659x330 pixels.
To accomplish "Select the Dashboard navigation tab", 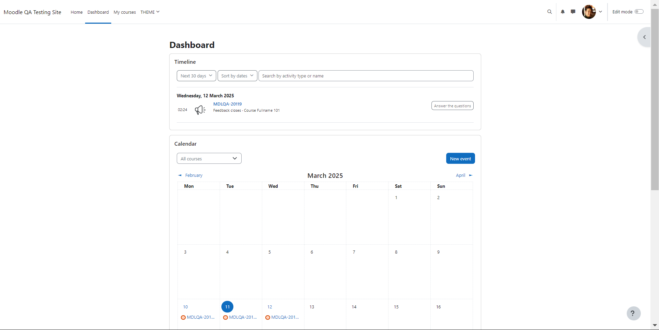I will click(98, 12).
